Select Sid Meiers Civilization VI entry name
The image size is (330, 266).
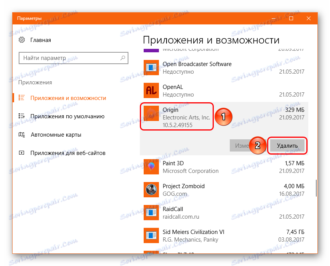pos(194,232)
